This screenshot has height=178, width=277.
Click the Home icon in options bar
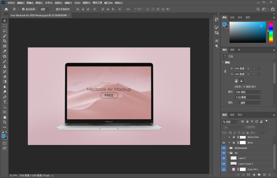[x=6, y=9]
